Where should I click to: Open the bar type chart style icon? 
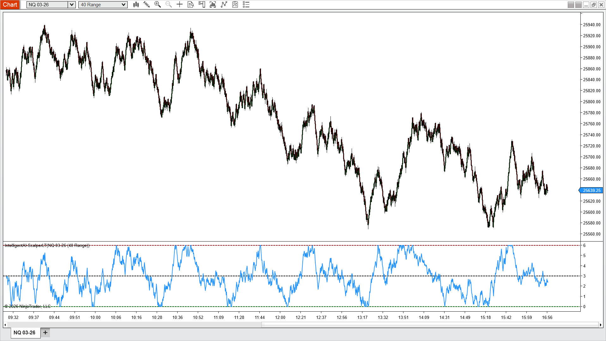136,4
